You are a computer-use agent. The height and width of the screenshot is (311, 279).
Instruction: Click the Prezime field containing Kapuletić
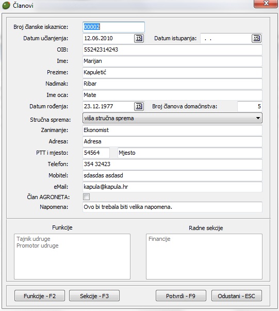pyautogui.click(x=172, y=72)
